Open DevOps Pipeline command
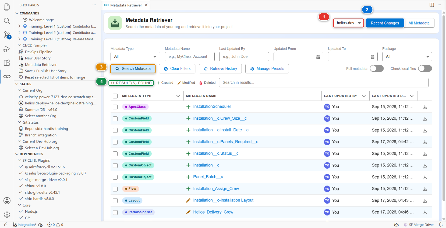Image resolution: width=446 pixels, height=228 pixels. pos(38,52)
